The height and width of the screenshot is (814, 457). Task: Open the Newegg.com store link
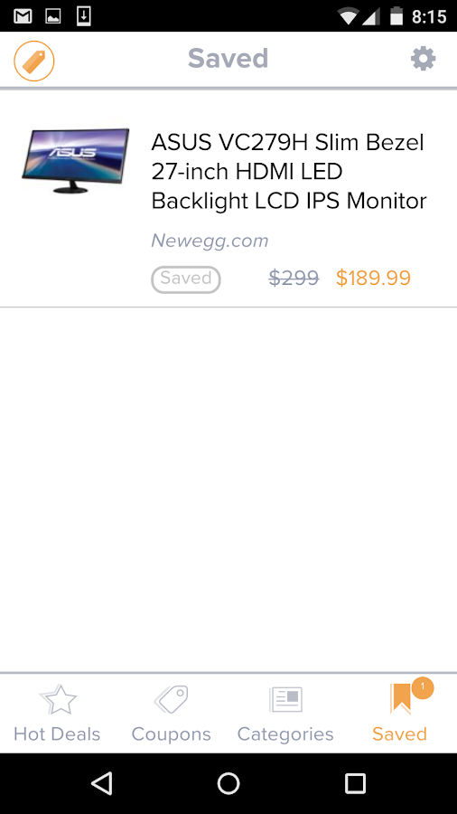click(x=210, y=241)
